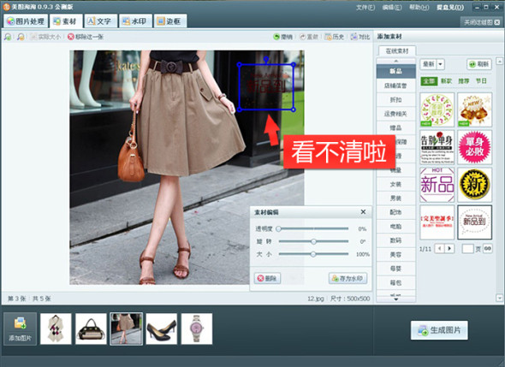The image size is (505, 367).
Task: Pick the red 完美圣诞季 sticker
Action: 437,222
